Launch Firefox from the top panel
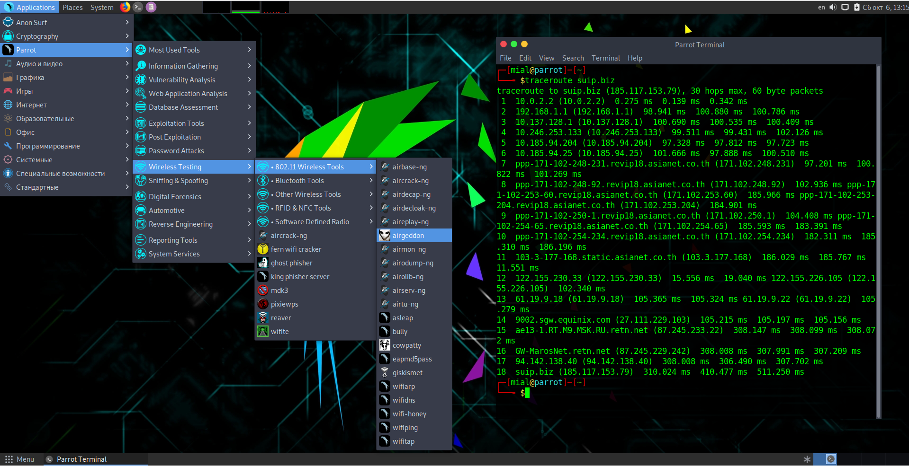The image size is (909, 466). coord(125,7)
